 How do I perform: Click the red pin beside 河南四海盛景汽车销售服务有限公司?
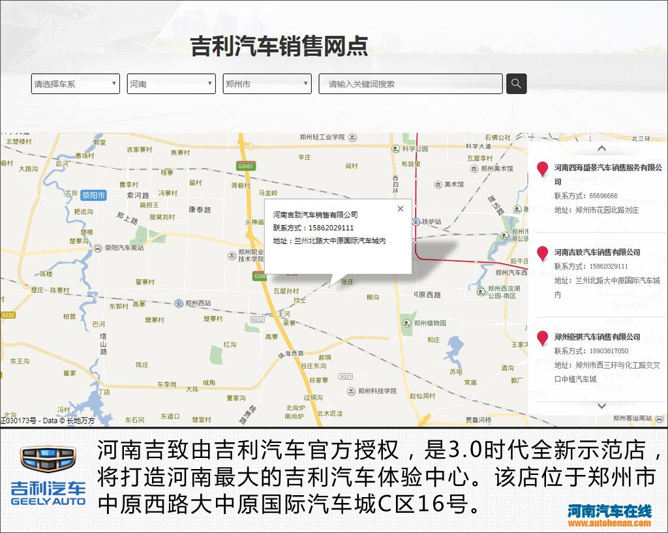542,169
